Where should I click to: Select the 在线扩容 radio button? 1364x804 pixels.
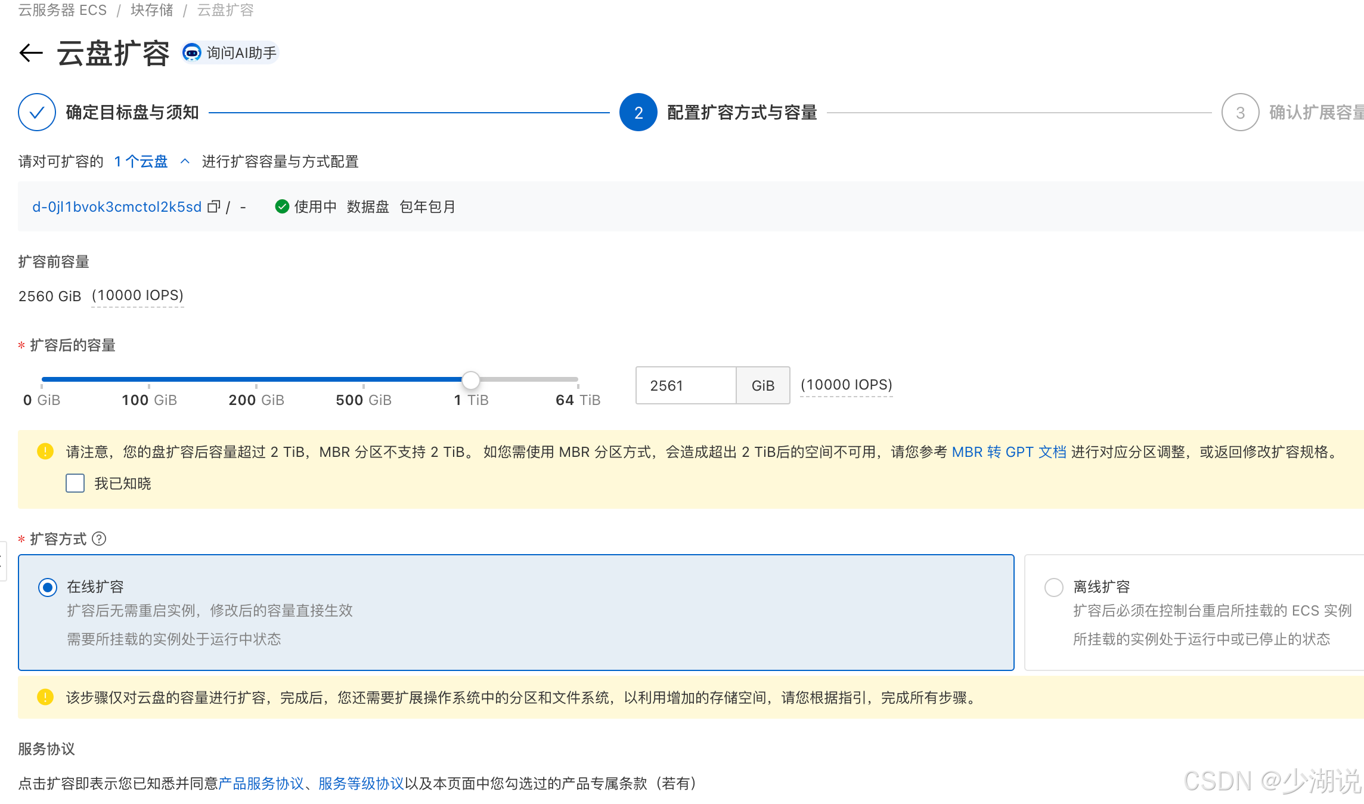(x=48, y=587)
